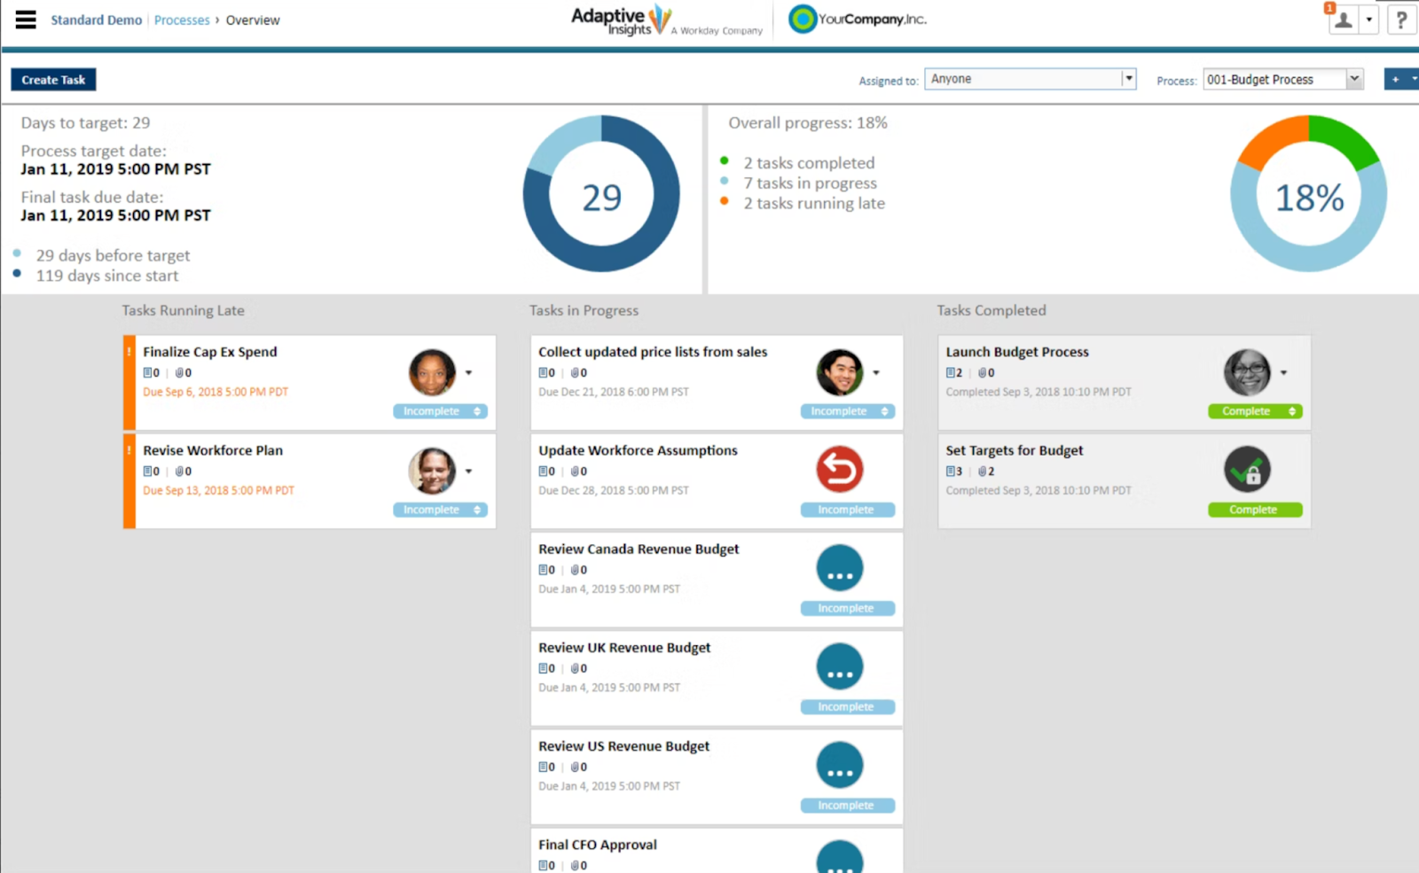Image resolution: width=1419 pixels, height=873 pixels.
Task: Click the Adaptive Insights logo
Action: coord(665,20)
